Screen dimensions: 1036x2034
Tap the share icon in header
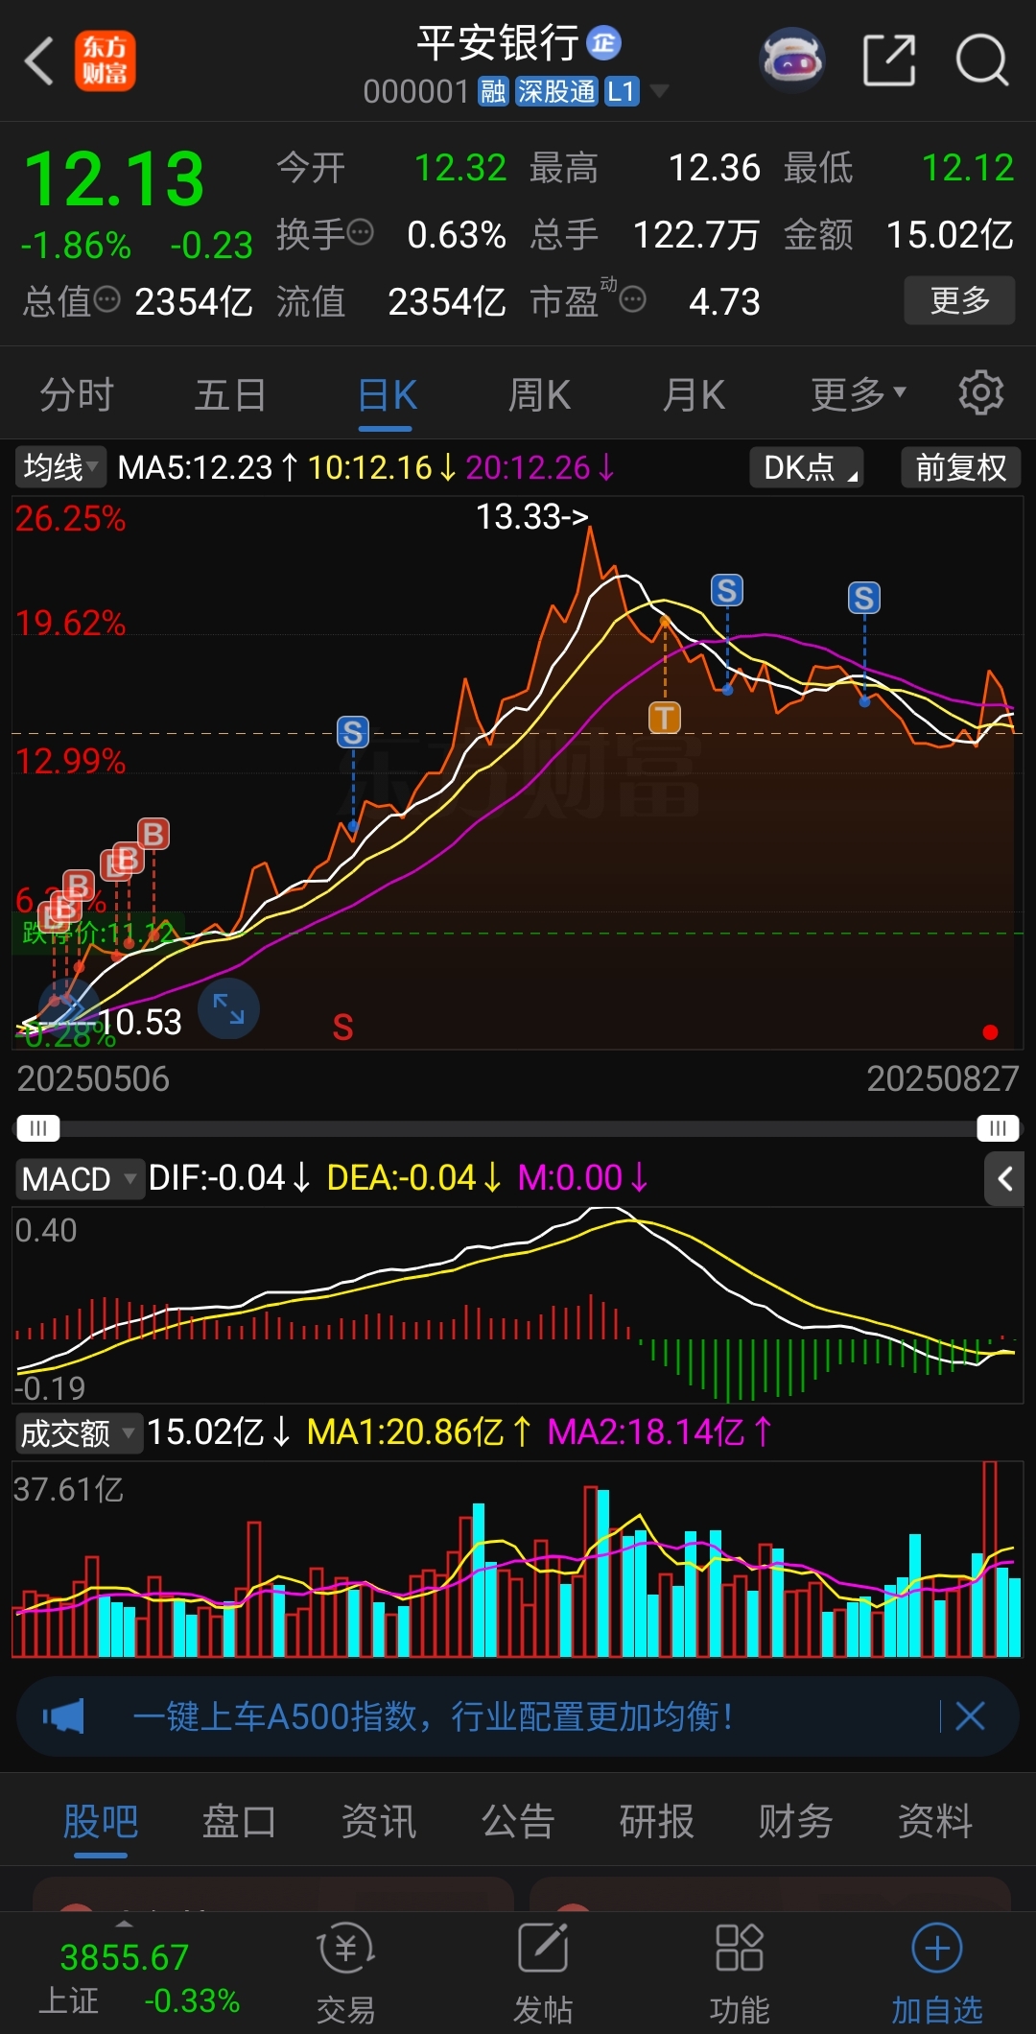pos(889,59)
